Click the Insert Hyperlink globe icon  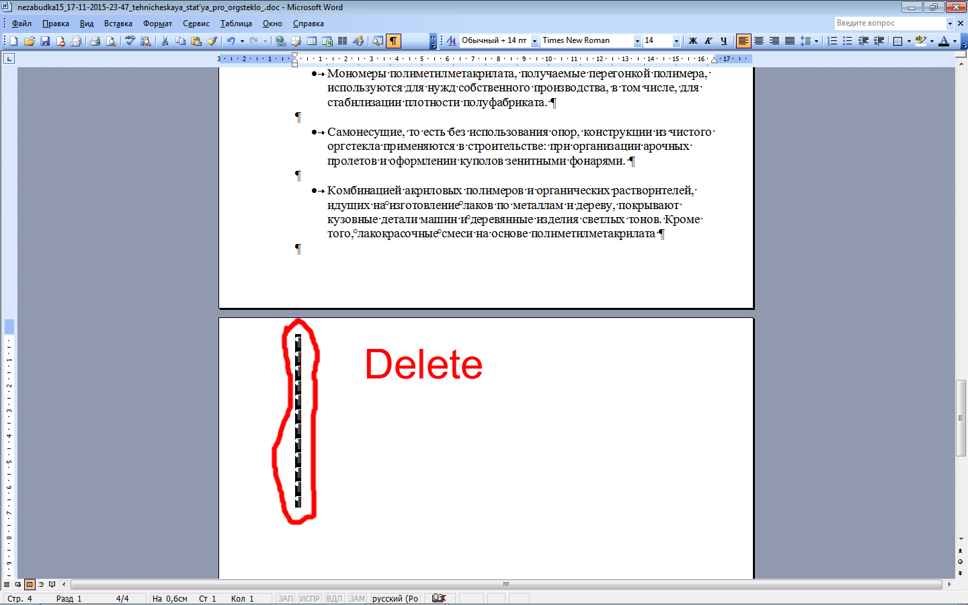click(280, 41)
